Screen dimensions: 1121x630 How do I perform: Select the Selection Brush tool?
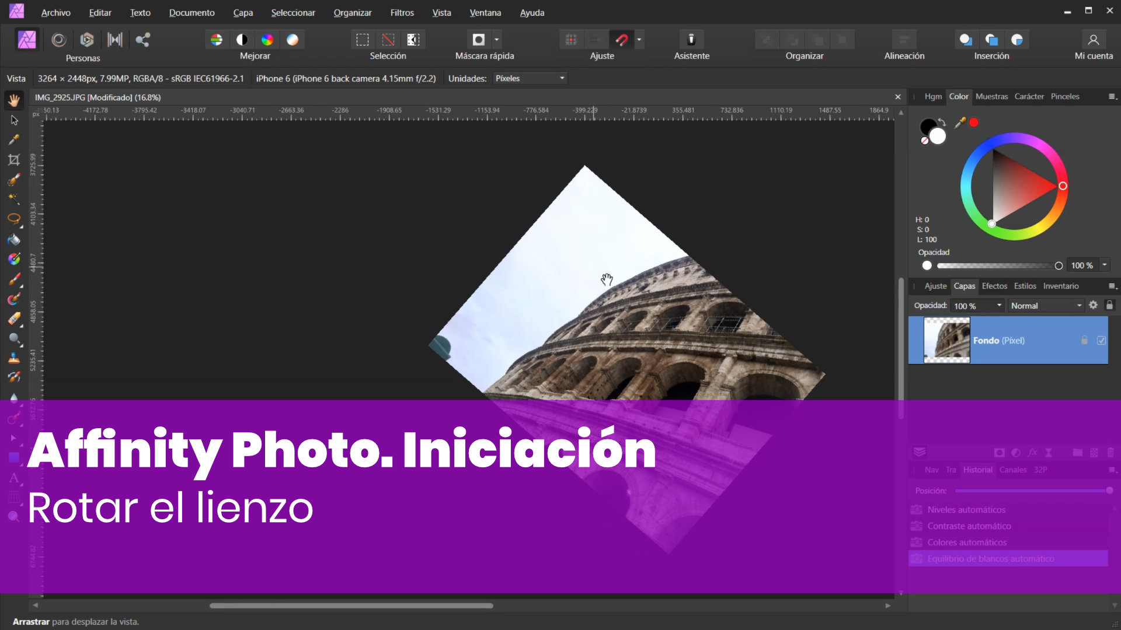coord(14,180)
